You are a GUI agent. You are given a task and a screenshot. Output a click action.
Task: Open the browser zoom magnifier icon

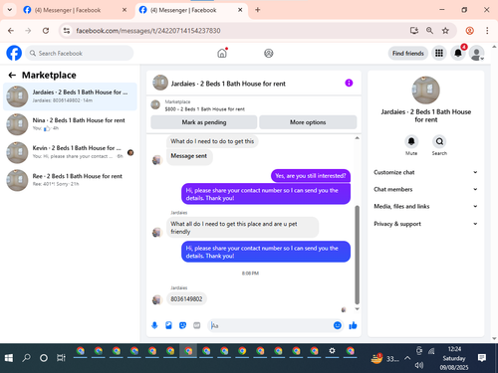[x=429, y=31]
